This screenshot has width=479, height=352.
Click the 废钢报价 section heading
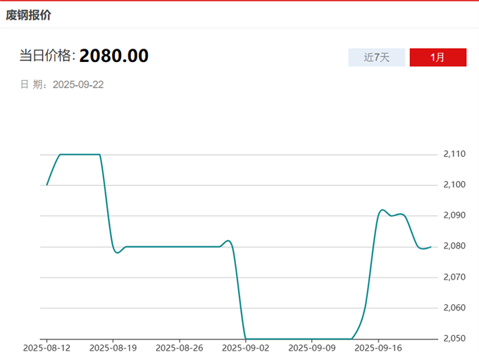[x=28, y=15]
